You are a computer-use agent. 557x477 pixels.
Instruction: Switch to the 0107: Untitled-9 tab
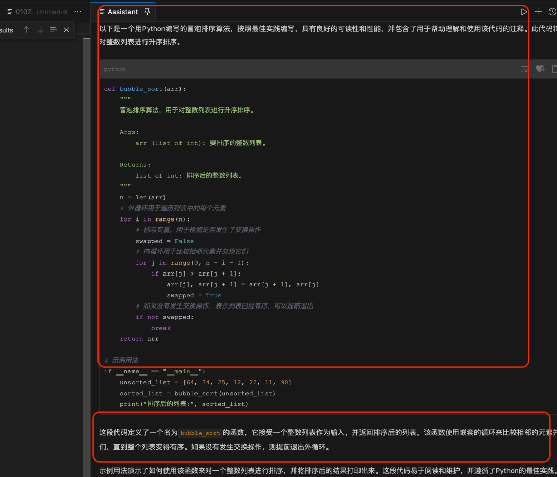pyautogui.click(x=37, y=12)
